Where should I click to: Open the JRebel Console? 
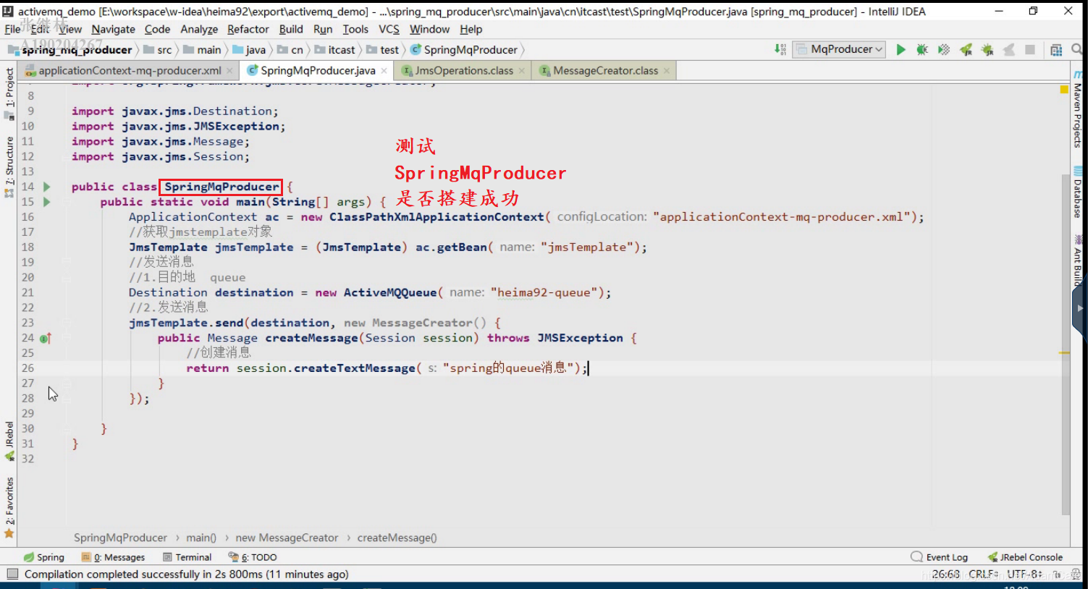click(x=1025, y=557)
